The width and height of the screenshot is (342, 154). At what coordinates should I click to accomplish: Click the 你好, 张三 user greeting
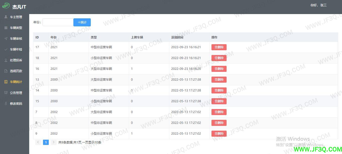[318, 5]
